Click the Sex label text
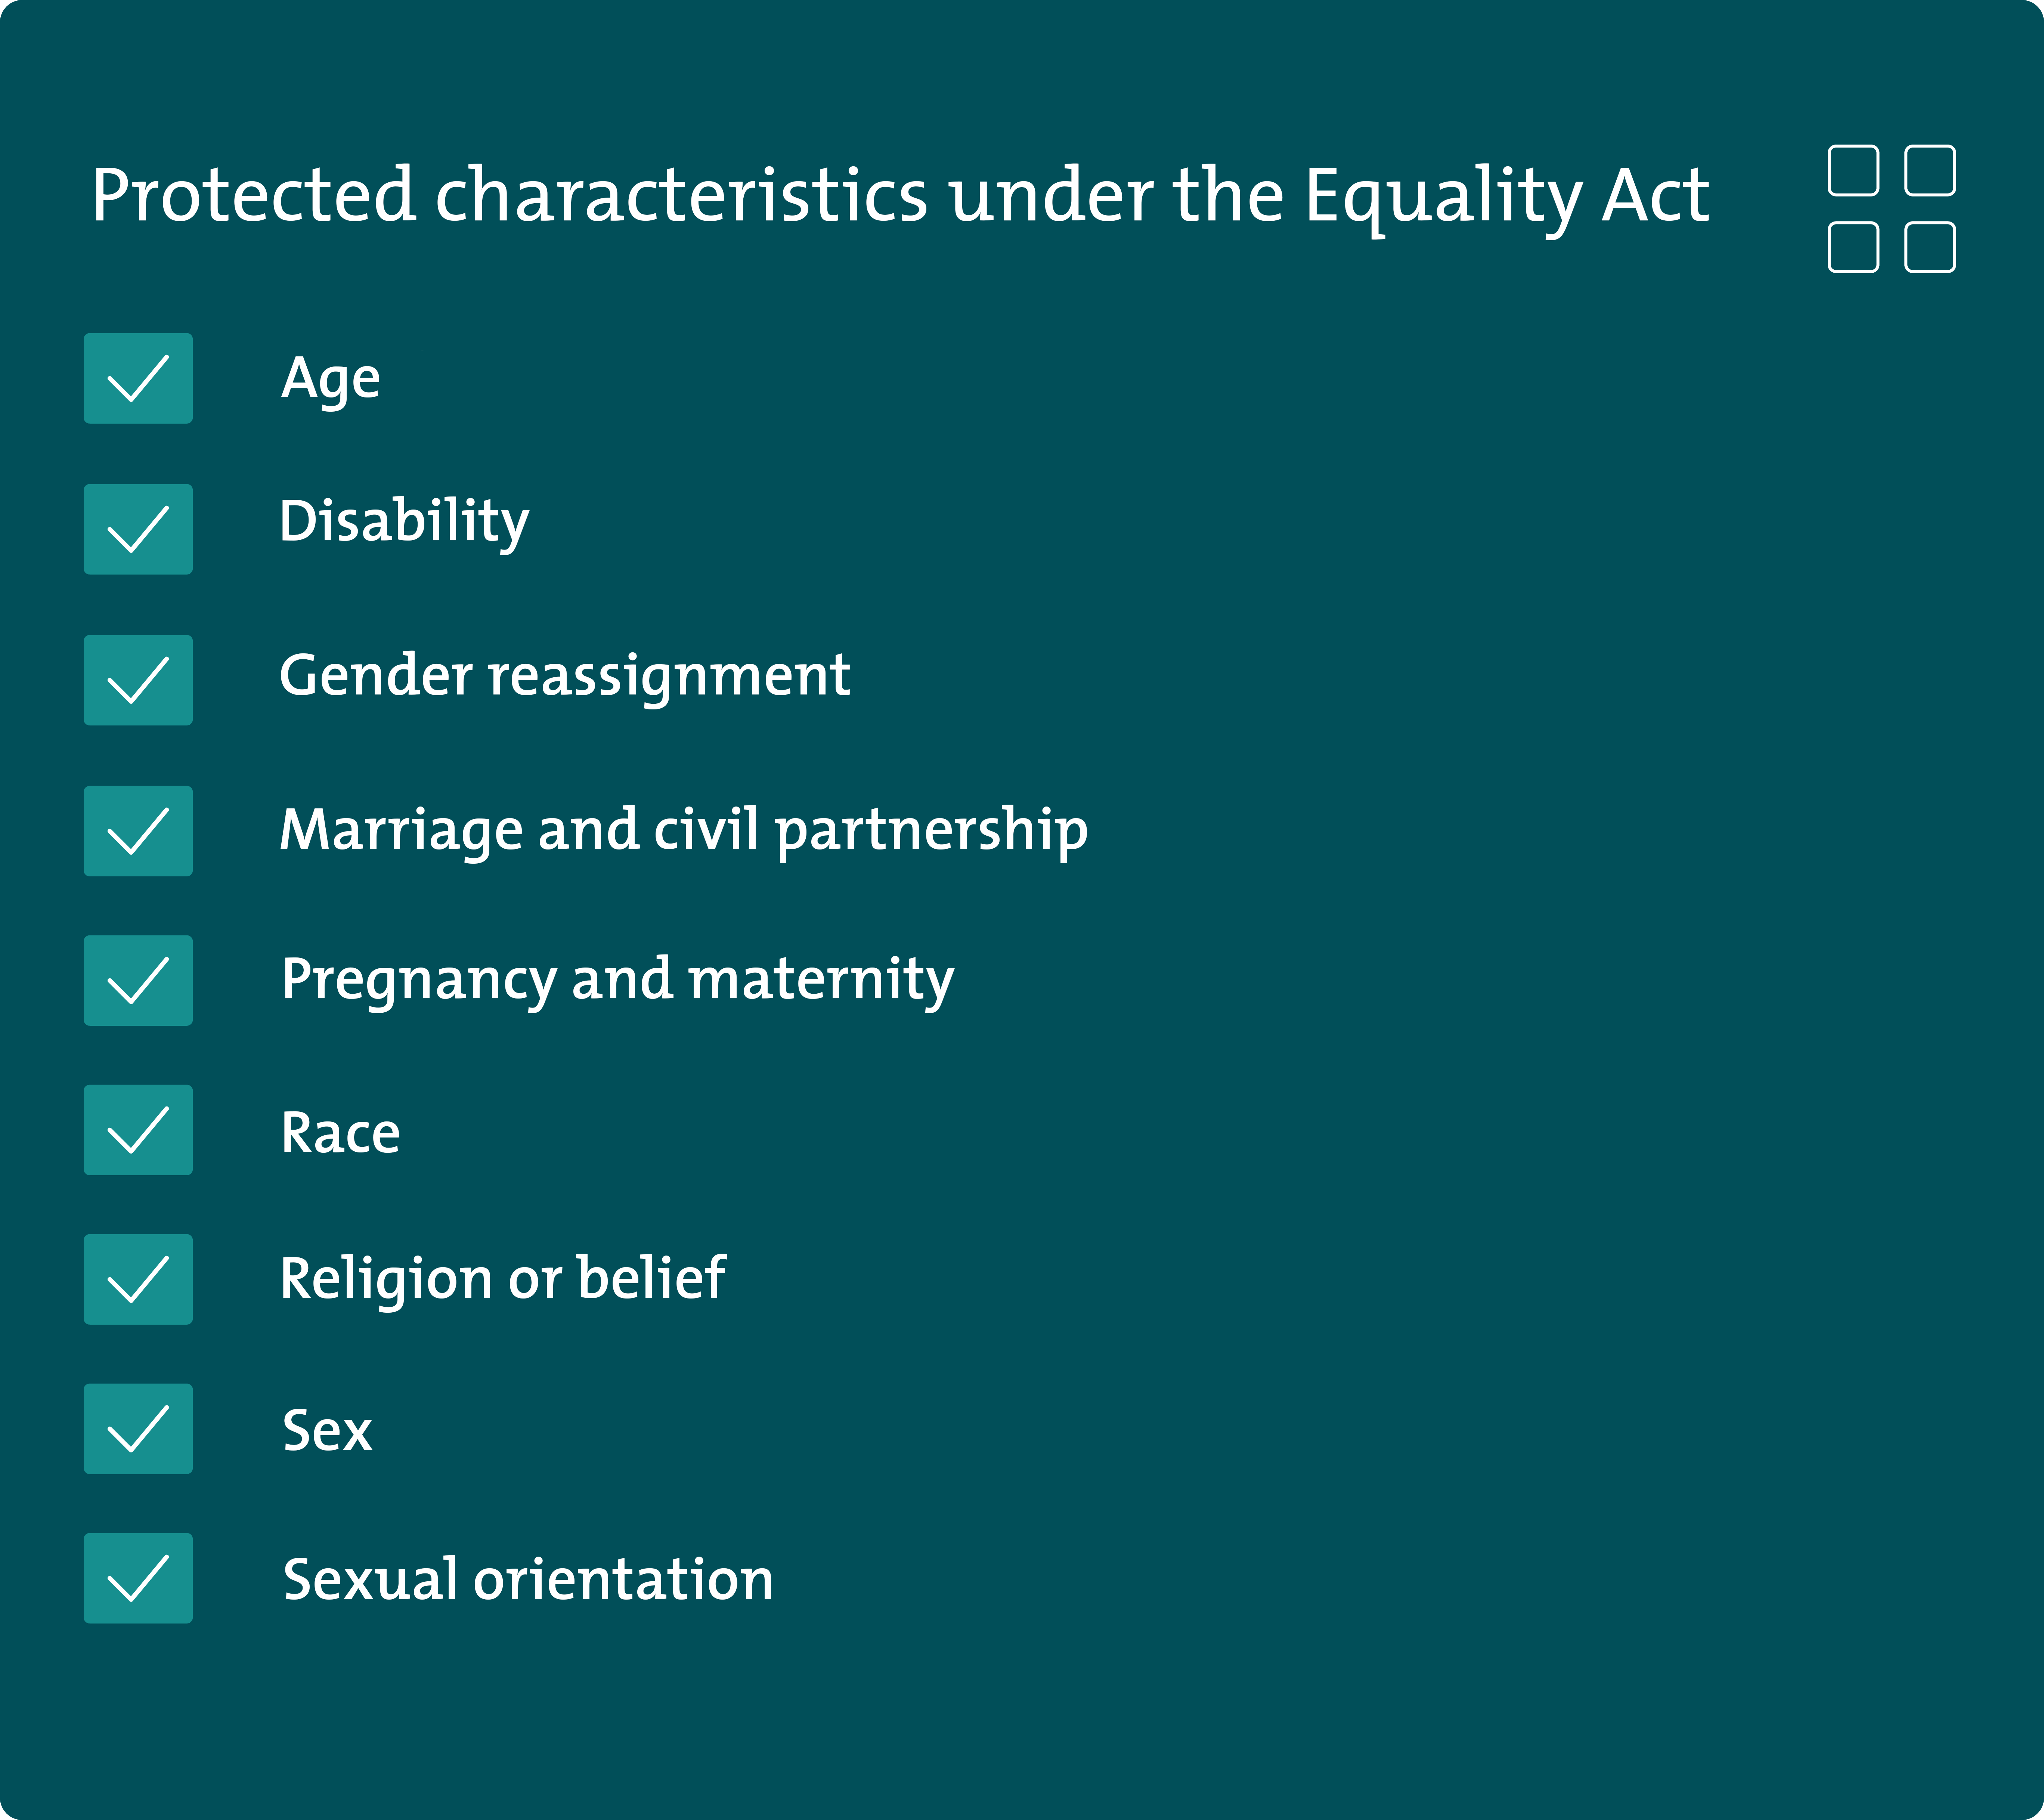 pyautogui.click(x=327, y=1430)
